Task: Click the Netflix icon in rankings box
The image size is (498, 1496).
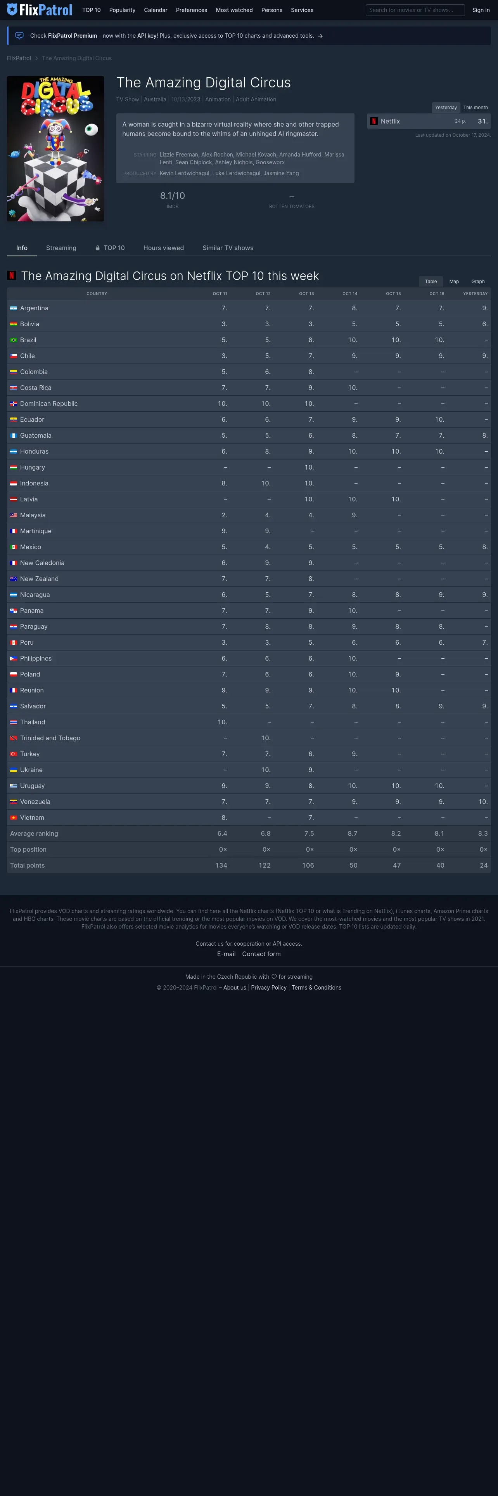Action: click(x=374, y=122)
